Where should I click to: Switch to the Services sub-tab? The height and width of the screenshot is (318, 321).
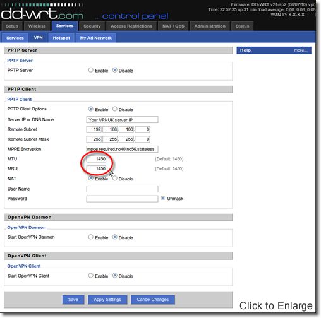15,38
